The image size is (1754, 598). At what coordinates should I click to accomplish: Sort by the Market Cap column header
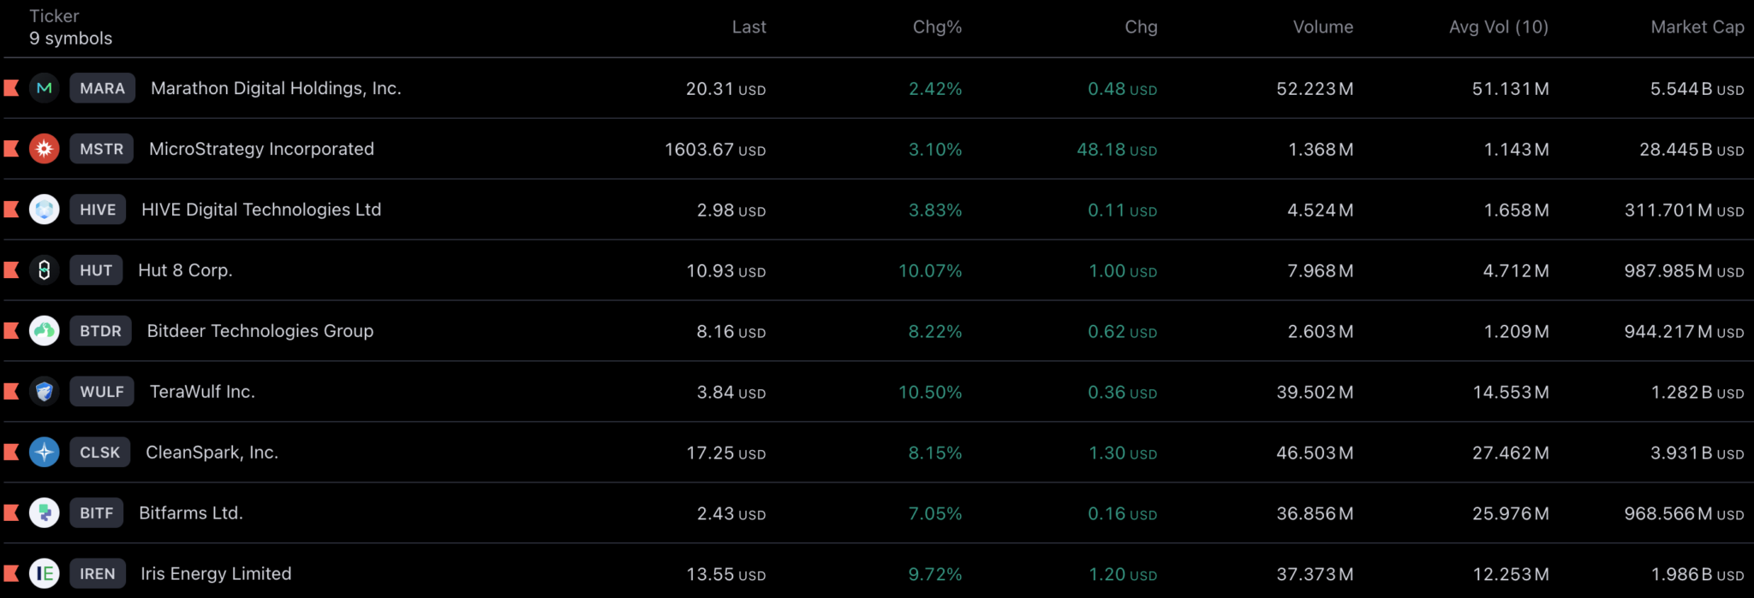[x=1697, y=27]
